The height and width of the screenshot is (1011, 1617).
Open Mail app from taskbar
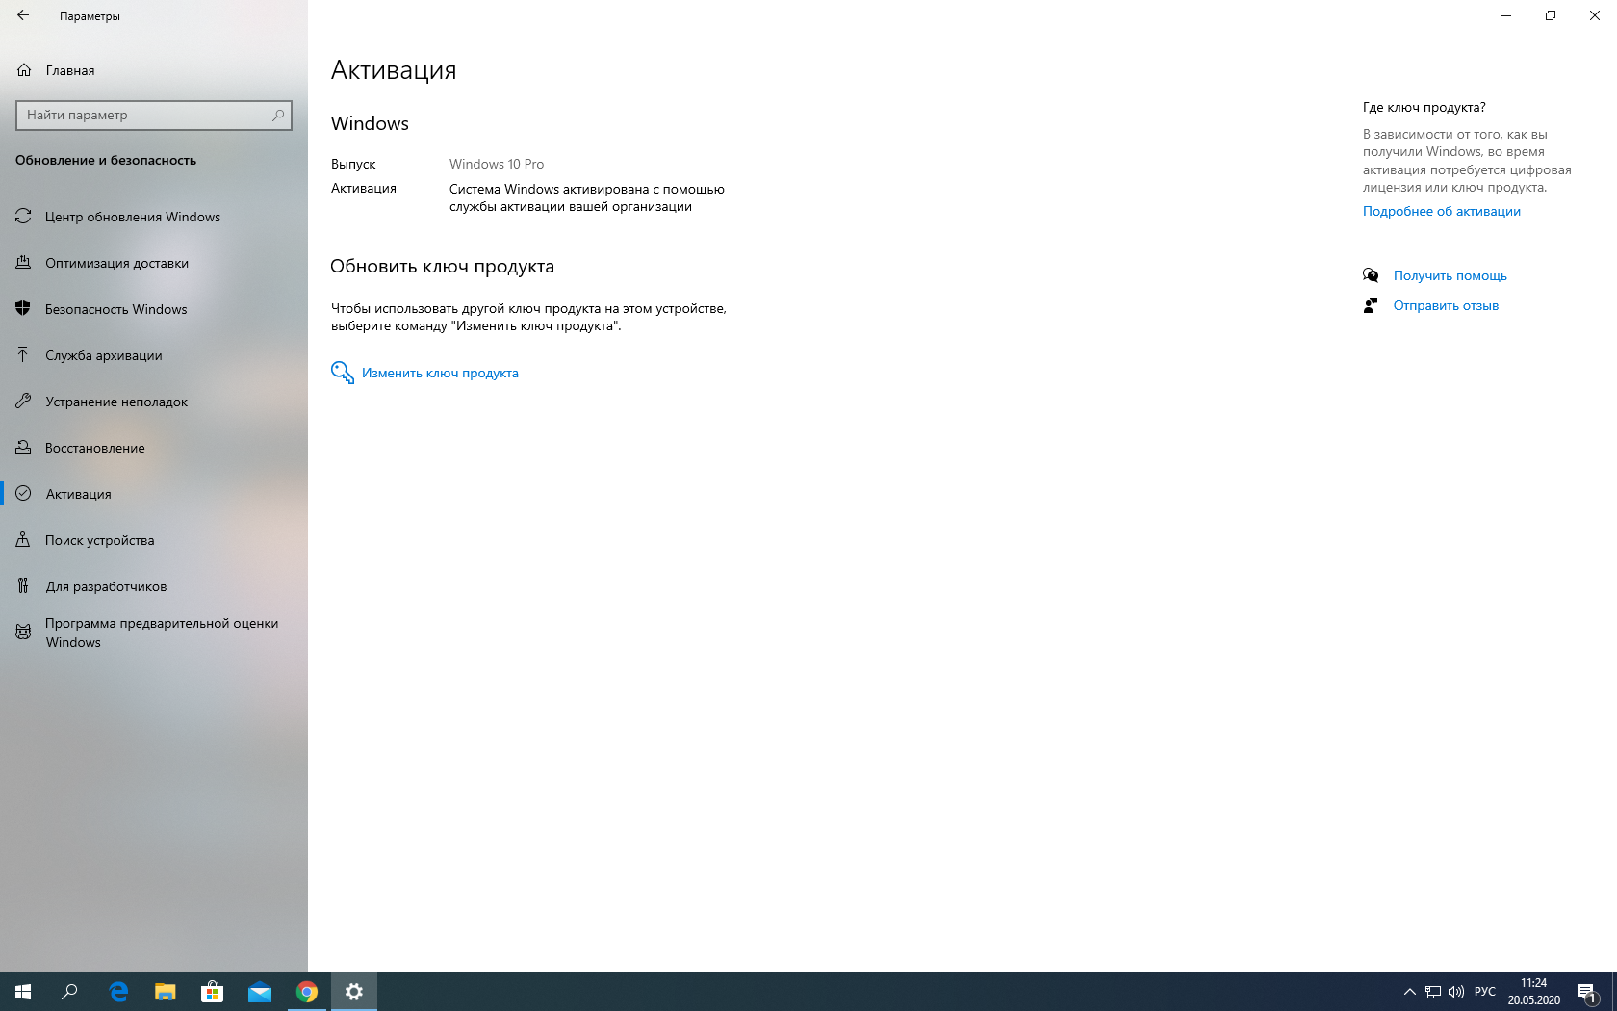tap(260, 992)
